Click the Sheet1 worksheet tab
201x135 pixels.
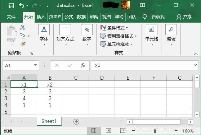tap(49, 121)
